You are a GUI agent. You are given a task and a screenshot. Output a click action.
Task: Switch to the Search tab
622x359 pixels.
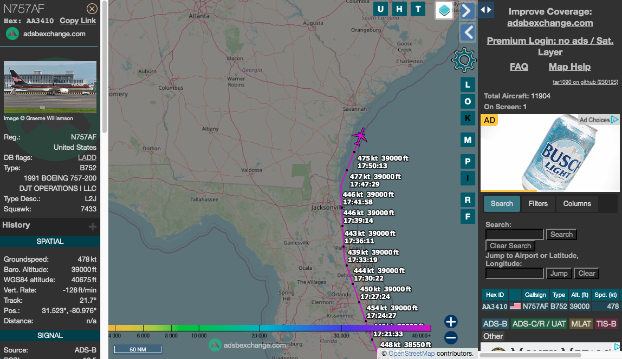coord(502,203)
